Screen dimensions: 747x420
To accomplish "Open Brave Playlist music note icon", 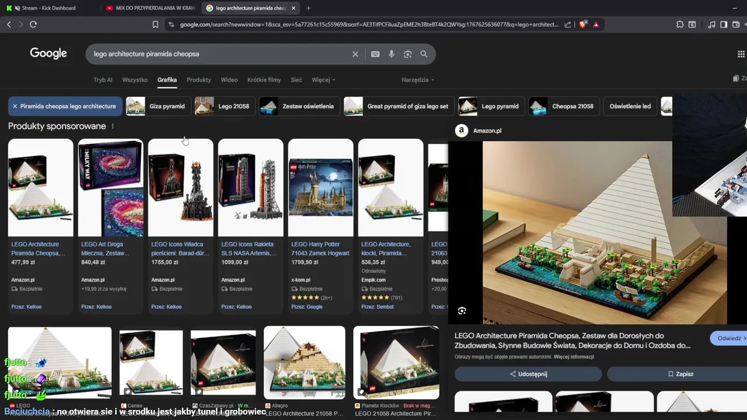I will [x=711, y=24].
